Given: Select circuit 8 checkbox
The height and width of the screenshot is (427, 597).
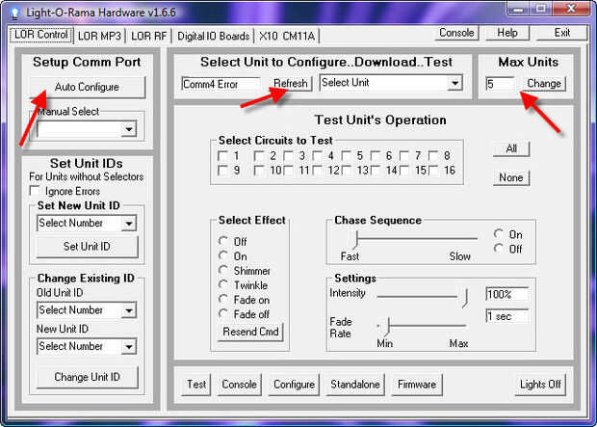Looking at the screenshot, I should pyautogui.click(x=433, y=156).
